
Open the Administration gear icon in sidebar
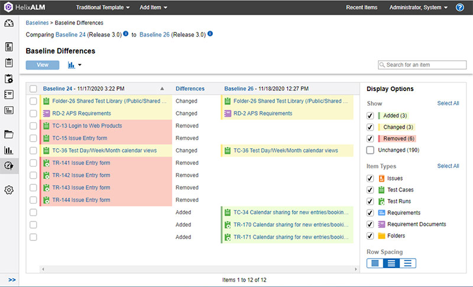click(9, 190)
